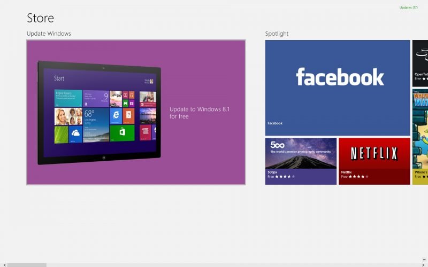Viewport: 428px width, 267px height.
Task: Click the Spotlight section heading
Action: [277, 34]
